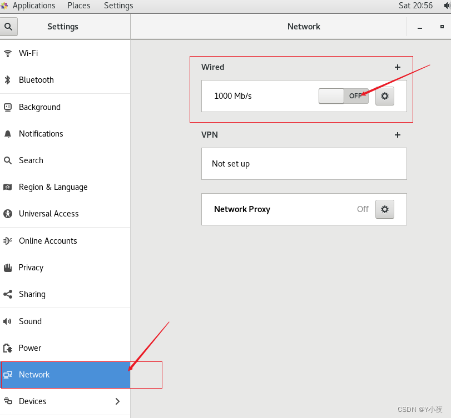This screenshot has height=418, width=451.
Task: Select the Sound speaker icon
Action: tap(7, 321)
